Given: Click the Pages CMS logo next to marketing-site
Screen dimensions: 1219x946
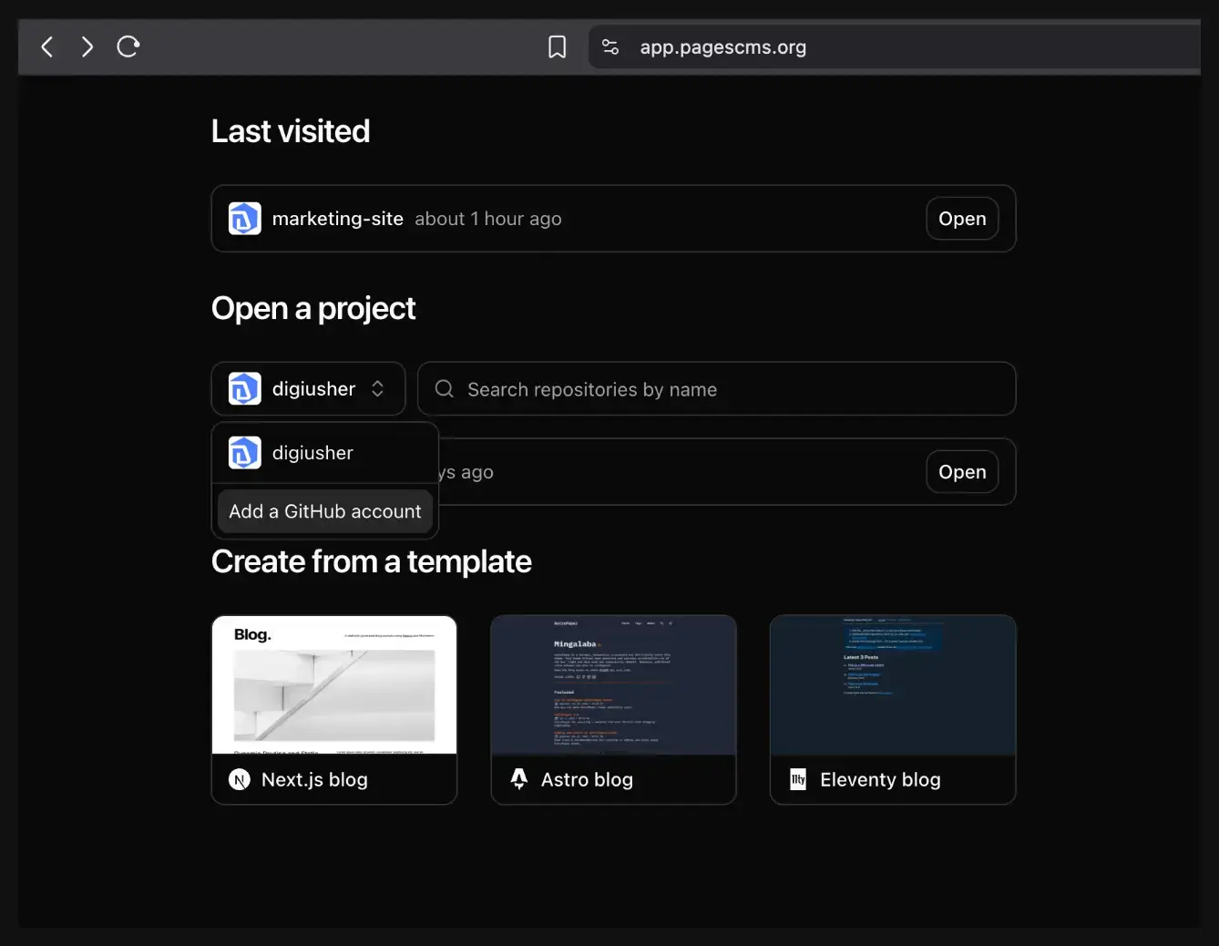Looking at the screenshot, I should click(x=244, y=218).
